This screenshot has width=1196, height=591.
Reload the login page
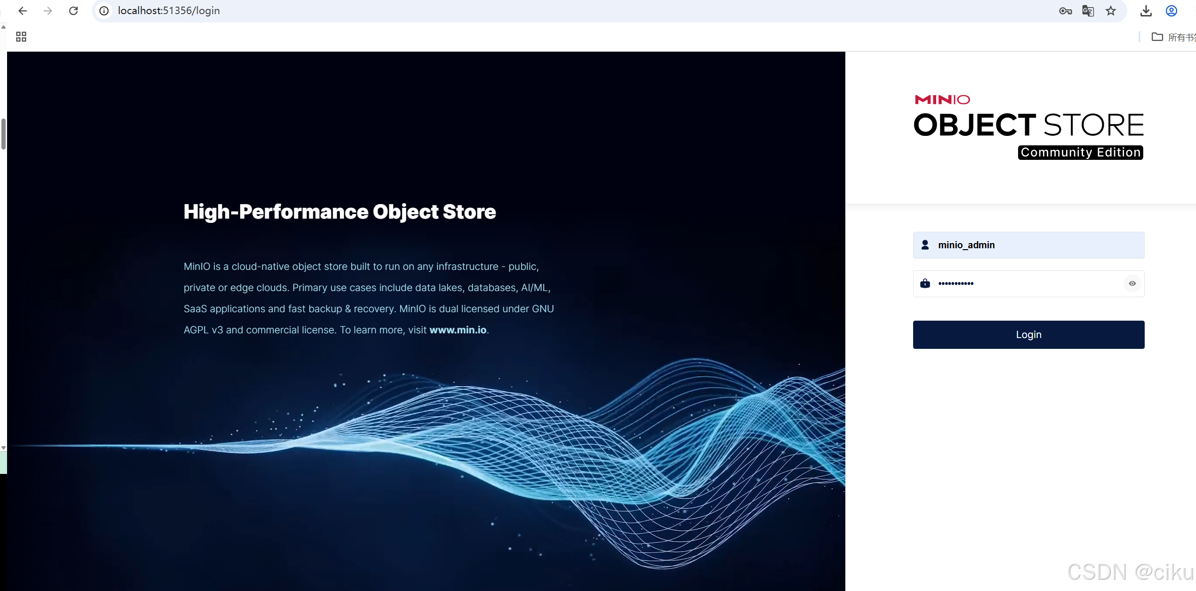tap(73, 11)
